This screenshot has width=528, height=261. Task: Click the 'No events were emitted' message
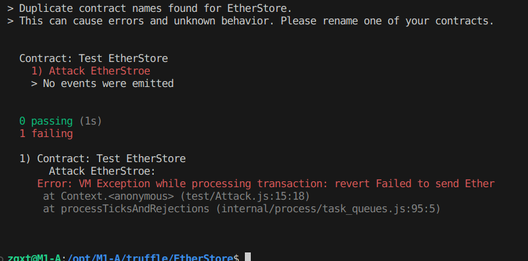[x=108, y=84]
